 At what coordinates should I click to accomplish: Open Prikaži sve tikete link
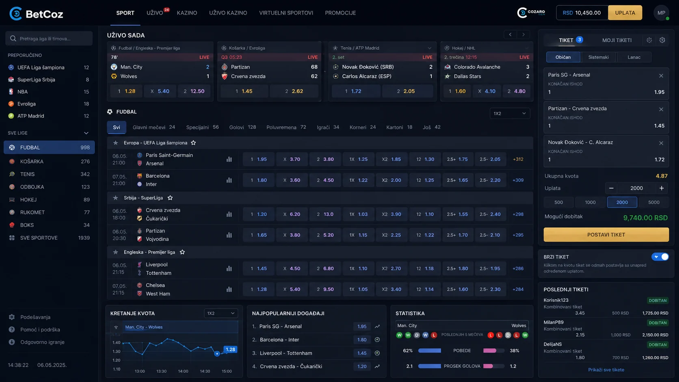pyautogui.click(x=606, y=370)
